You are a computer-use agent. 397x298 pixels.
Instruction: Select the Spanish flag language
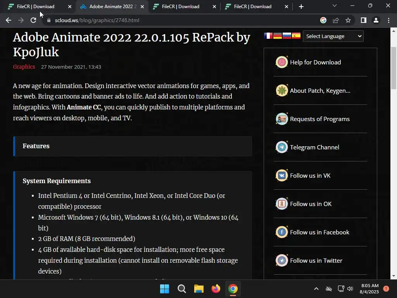[296, 36]
